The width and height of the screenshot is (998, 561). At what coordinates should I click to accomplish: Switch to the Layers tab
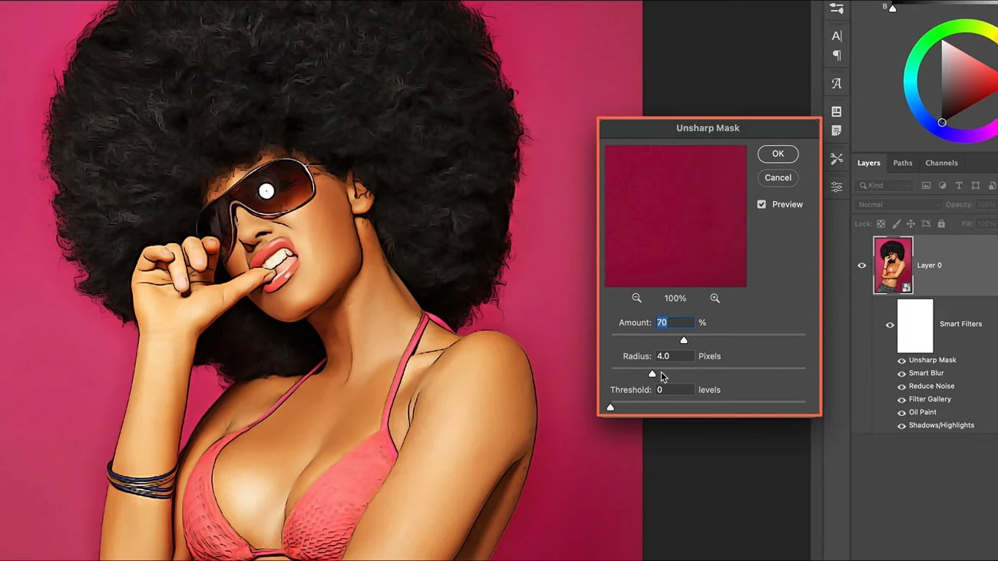click(x=868, y=163)
